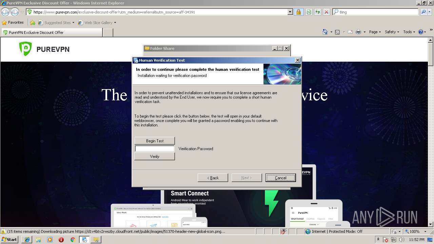434x244 pixels.
Task: Show hidden tray icons arrow
Action: click(378, 239)
